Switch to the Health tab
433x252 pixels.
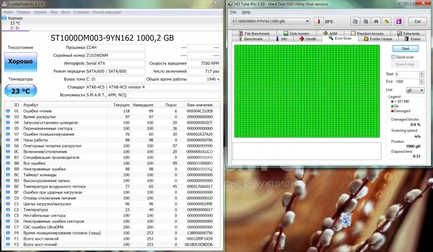[308, 39]
